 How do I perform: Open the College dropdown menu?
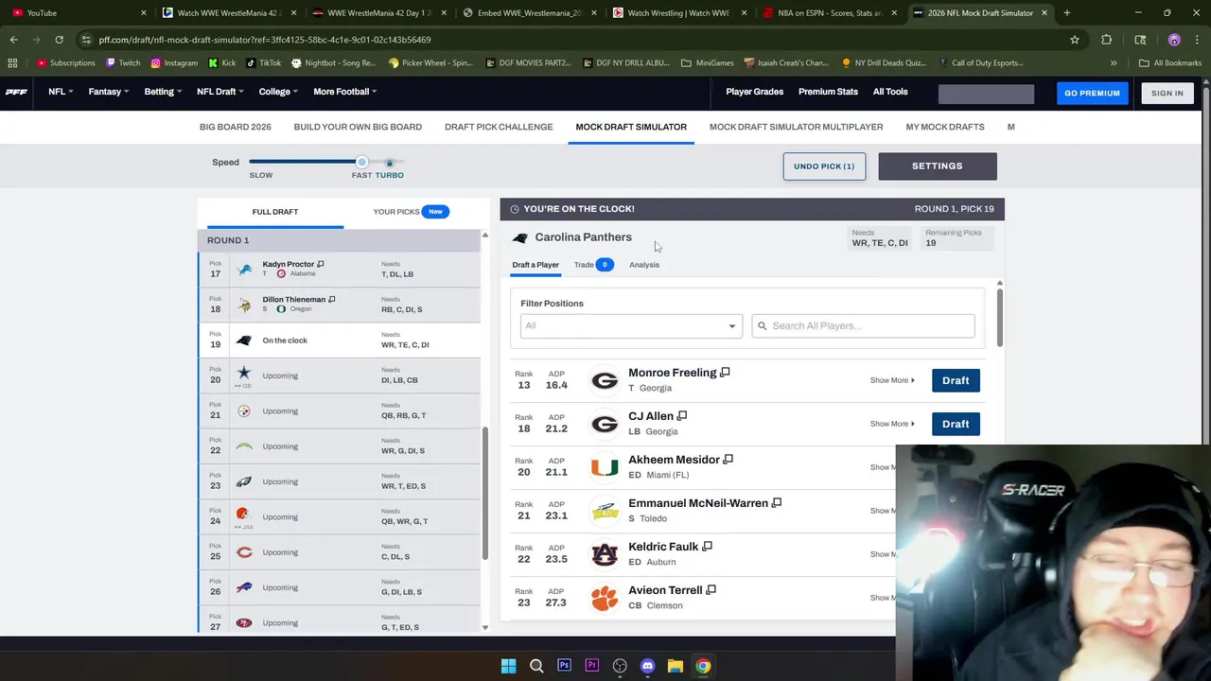coord(278,92)
